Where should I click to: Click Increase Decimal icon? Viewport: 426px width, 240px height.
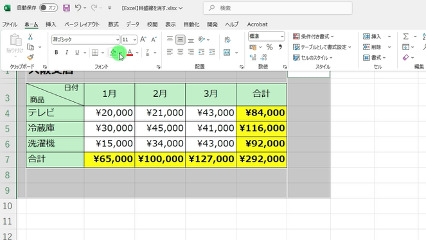point(253,57)
